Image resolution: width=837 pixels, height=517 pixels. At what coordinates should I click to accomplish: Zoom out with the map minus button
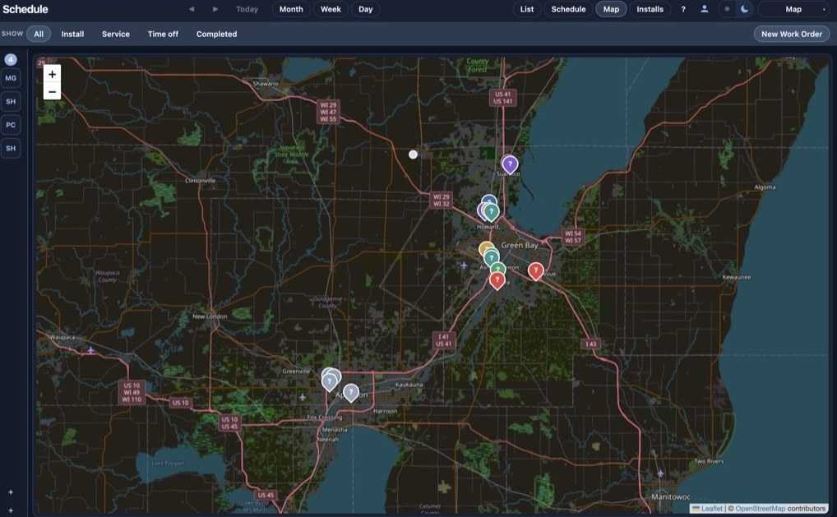52,92
